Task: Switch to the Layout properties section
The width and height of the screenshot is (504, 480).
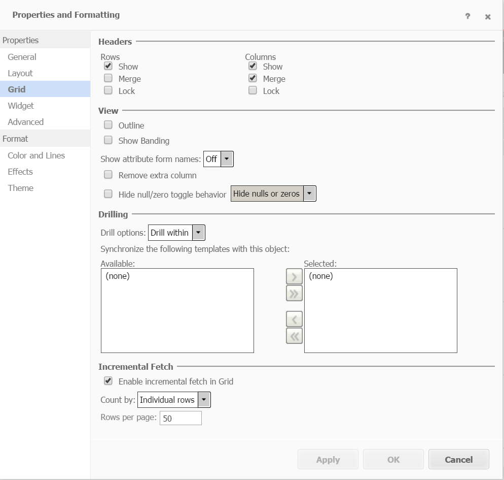Action: [x=20, y=73]
